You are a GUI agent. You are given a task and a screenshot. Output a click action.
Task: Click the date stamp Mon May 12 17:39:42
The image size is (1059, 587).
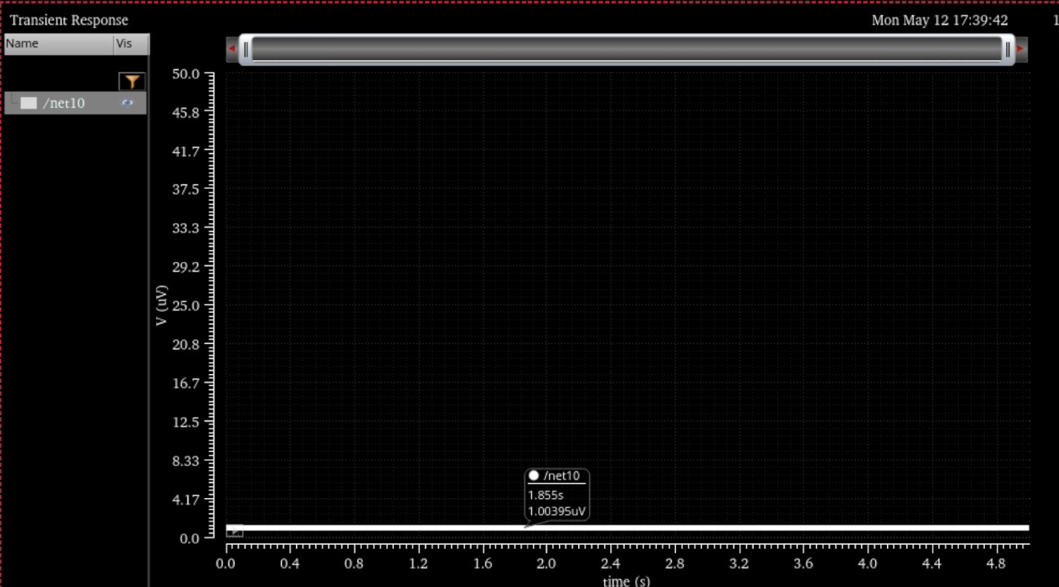click(939, 20)
